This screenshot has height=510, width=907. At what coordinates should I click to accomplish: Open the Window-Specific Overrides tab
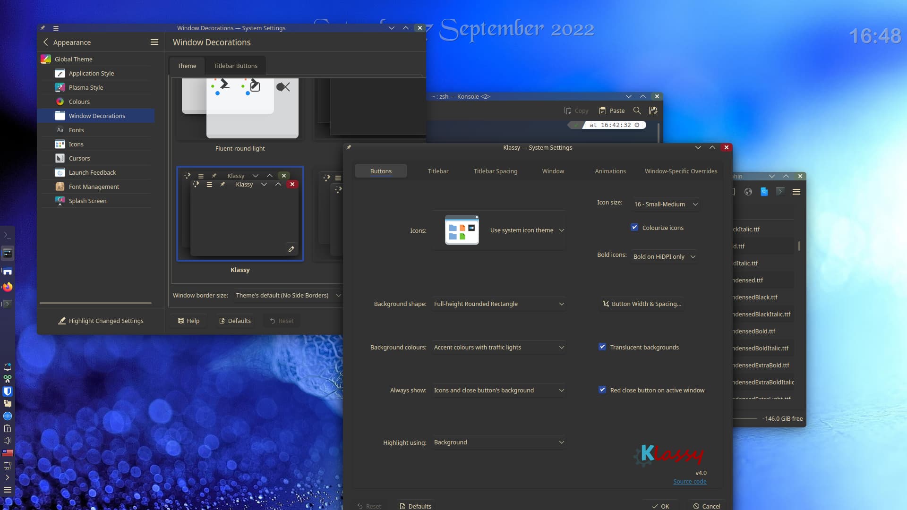(x=681, y=171)
